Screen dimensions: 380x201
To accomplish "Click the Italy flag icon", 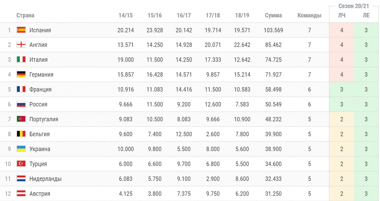I will click(21, 60).
